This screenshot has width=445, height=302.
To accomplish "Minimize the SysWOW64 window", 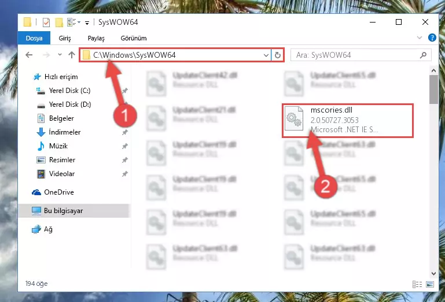I will [x=373, y=22].
